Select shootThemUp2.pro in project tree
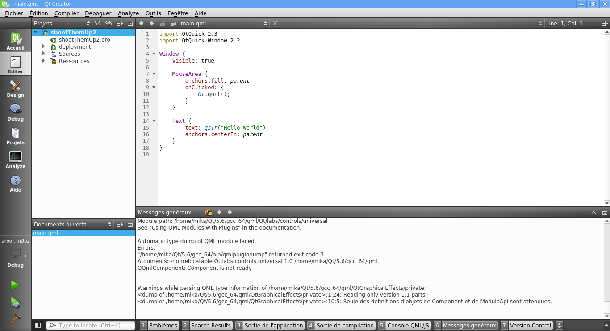 (84, 40)
